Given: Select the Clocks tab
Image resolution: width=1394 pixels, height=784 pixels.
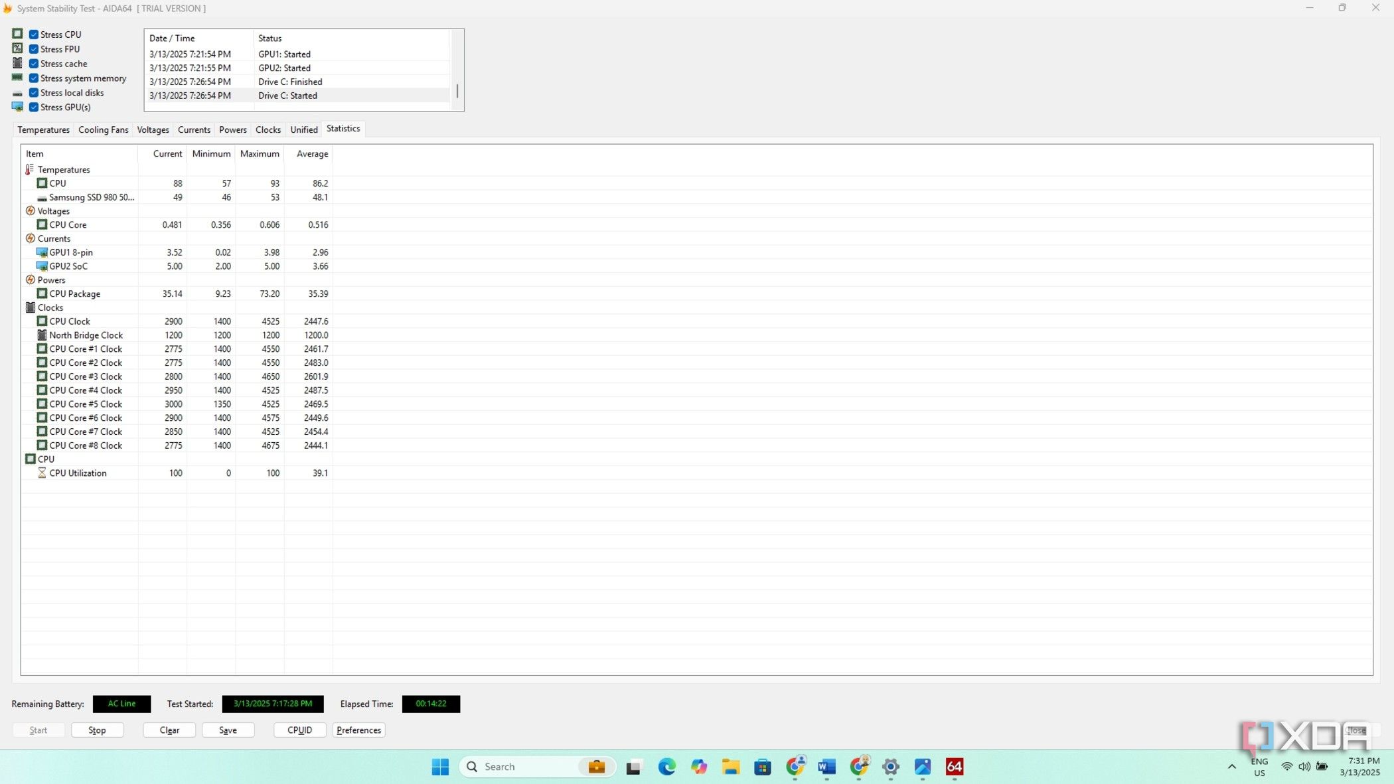Looking at the screenshot, I should [x=268, y=129].
